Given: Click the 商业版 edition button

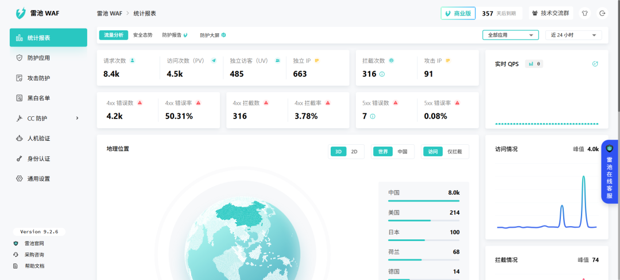Looking at the screenshot, I should (x=458, y=13).
